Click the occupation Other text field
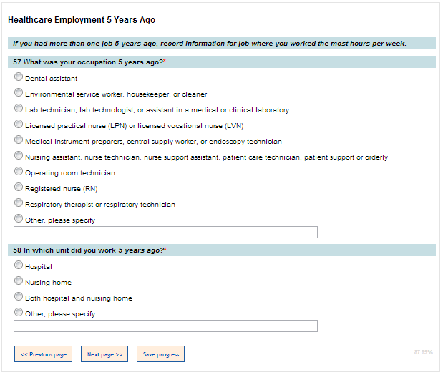 tap(165, 233)
